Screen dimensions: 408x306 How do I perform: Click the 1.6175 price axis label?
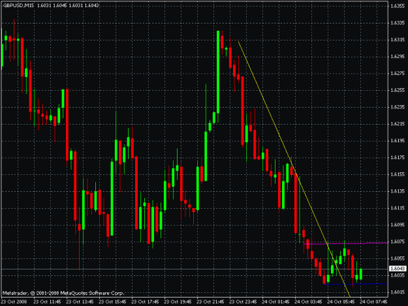click(398, 157)
